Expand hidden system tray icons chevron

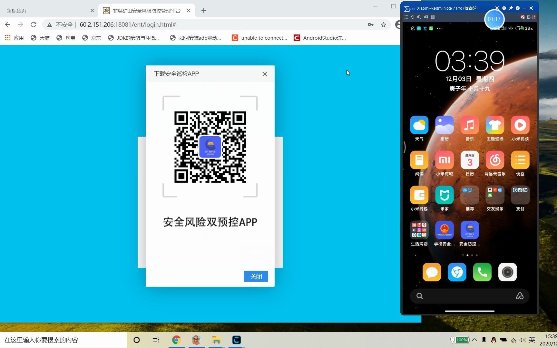coord(474,340)
